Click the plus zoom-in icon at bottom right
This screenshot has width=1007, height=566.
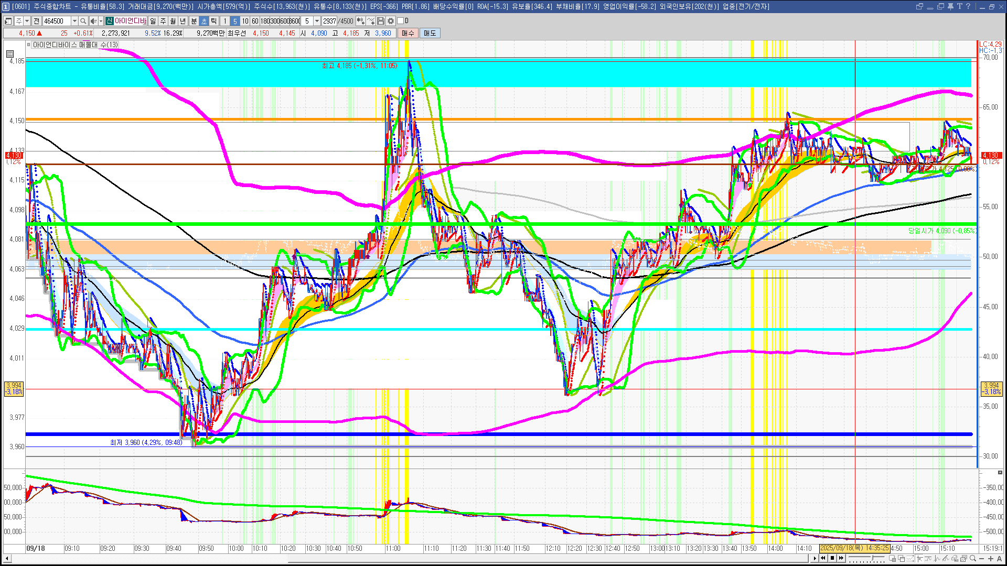991,558
